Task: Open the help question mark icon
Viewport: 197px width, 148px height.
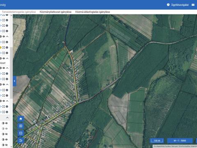Action: click(x=168, y=5)
